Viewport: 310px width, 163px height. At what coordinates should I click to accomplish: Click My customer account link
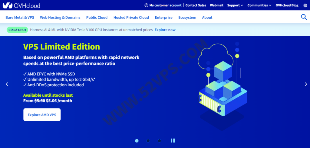tap(165, 5)
